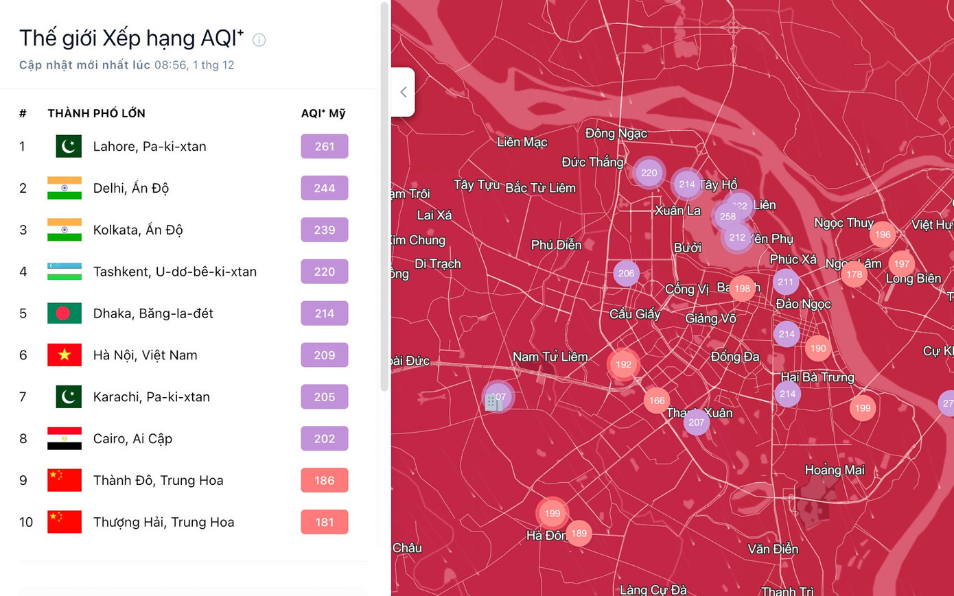The image size is (954, 596).
Task: Select the 189 AQI marker near Hà Đông
Action: [579, 534]
